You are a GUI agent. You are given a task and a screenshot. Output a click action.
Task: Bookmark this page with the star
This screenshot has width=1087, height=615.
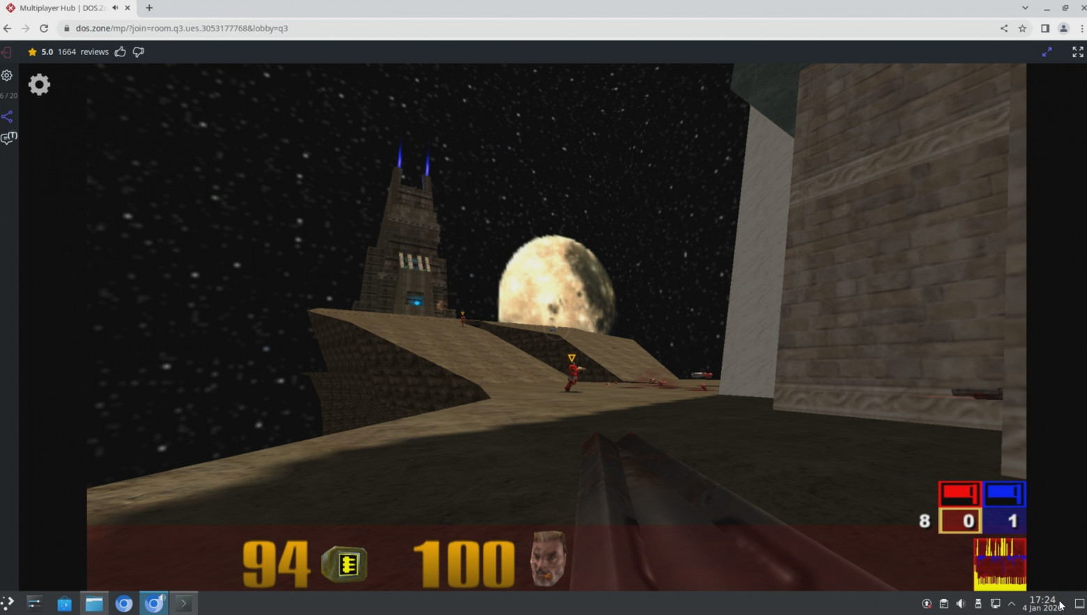[1022, 29]
